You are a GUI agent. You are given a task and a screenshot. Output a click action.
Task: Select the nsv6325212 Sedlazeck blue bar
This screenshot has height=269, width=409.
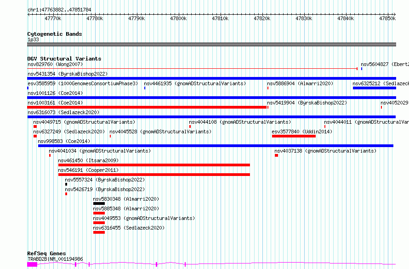[x=375, y=88]
